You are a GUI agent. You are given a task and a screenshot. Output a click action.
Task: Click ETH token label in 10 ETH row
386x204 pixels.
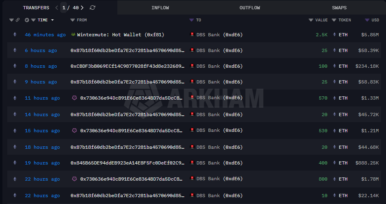(343, 196)
